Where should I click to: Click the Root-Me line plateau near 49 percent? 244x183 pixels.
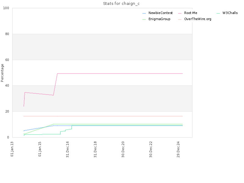[x=120, y=74]
